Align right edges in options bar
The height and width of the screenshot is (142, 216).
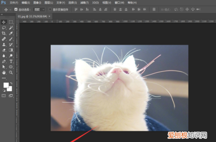coord(106,9)
